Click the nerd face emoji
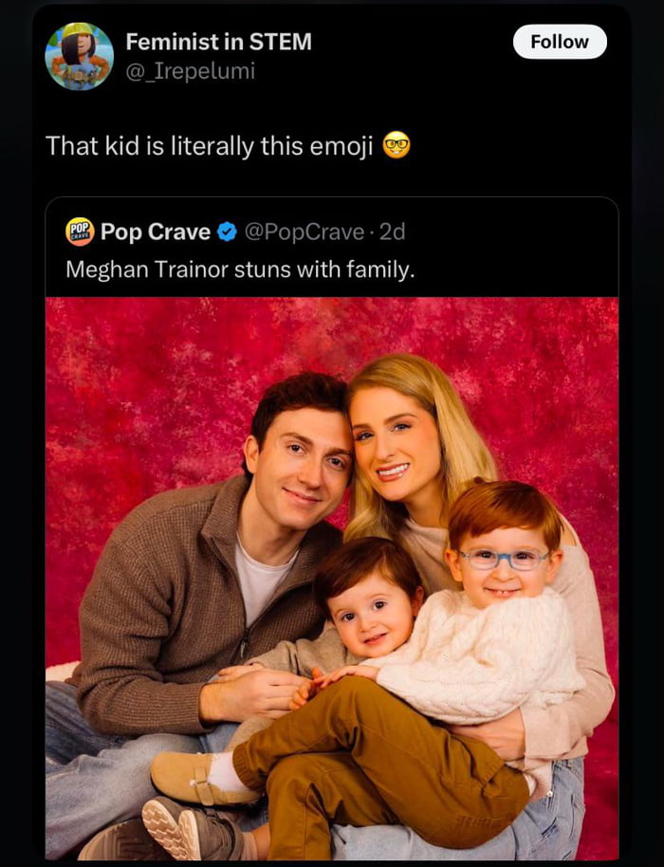 397,146
